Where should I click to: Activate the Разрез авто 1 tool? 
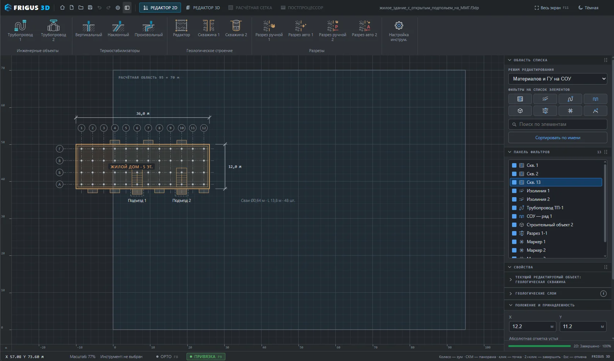(301, 29)
